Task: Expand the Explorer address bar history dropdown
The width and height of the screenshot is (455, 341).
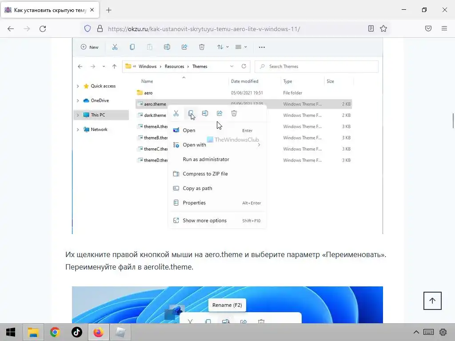Action: (232, 67)
